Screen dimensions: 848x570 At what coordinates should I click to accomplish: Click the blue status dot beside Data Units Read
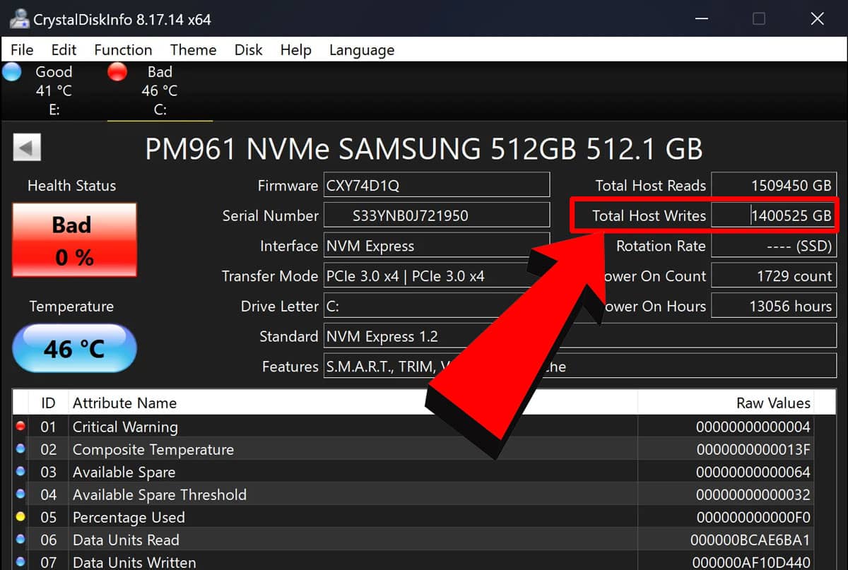point(21,540)
